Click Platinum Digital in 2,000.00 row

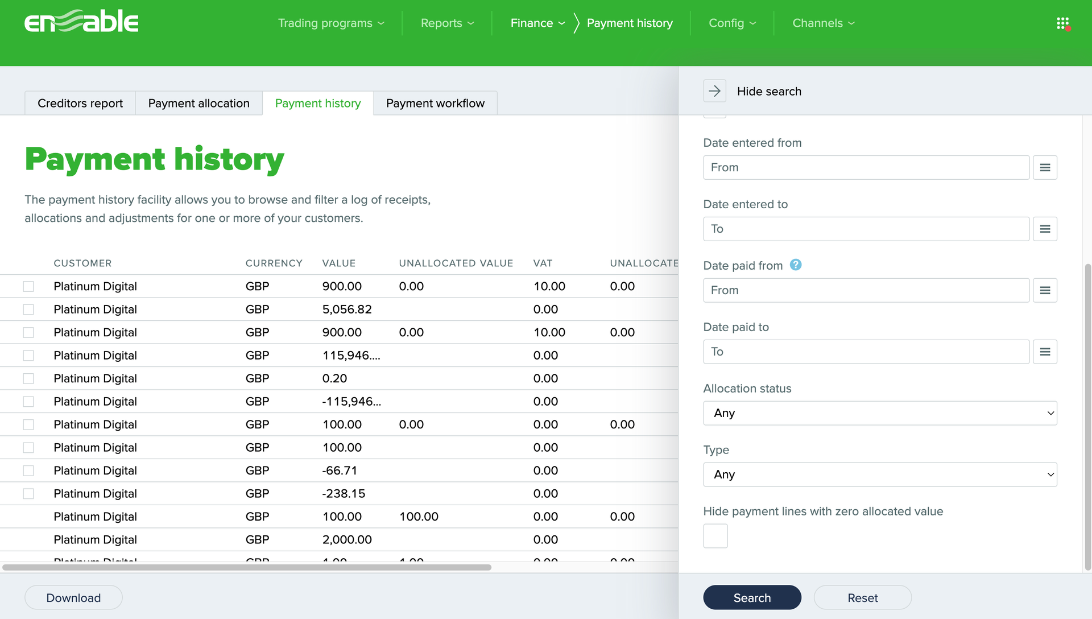[x=95, y=540]
